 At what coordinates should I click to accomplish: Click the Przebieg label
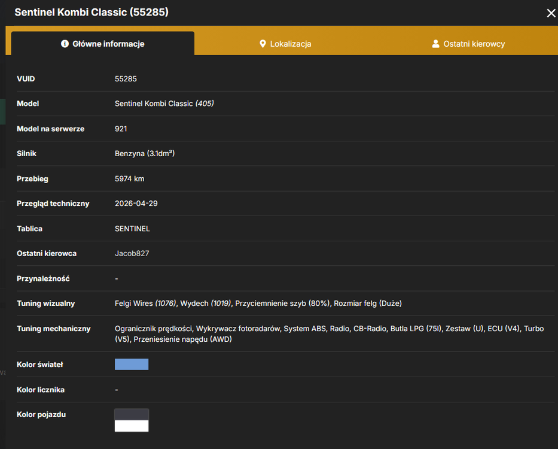[32, 178]
